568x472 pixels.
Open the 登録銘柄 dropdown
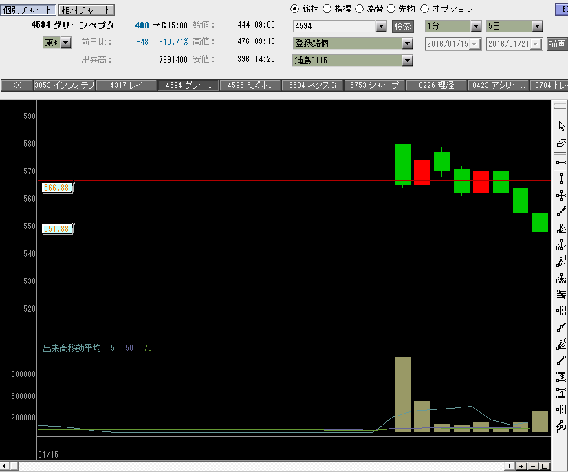[x=408, y=43]
